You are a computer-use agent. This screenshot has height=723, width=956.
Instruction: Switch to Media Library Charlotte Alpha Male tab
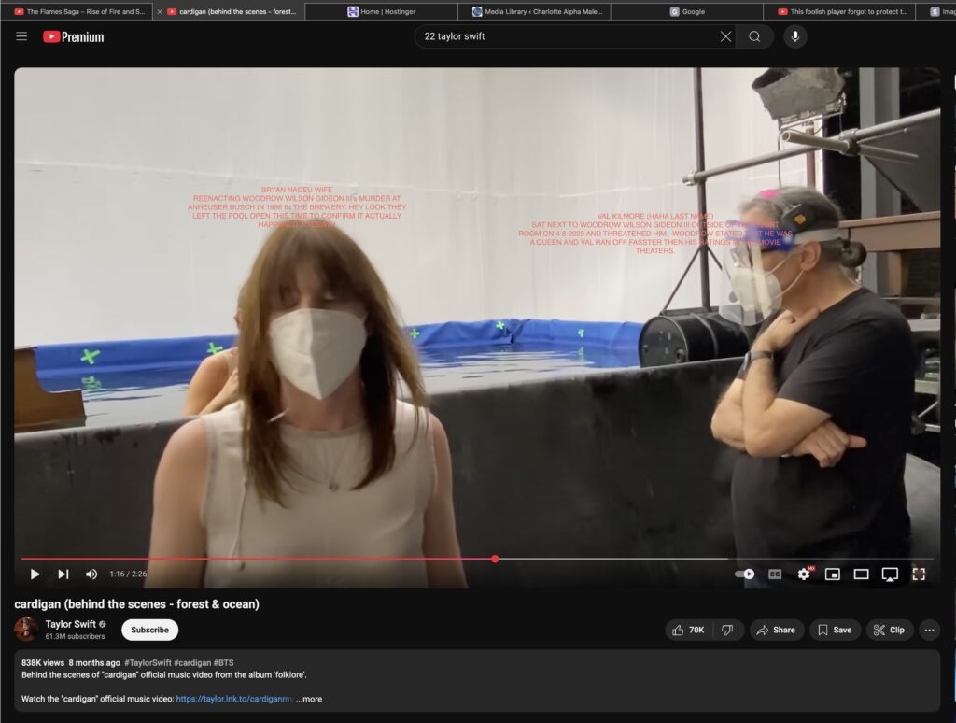[537, 11]
